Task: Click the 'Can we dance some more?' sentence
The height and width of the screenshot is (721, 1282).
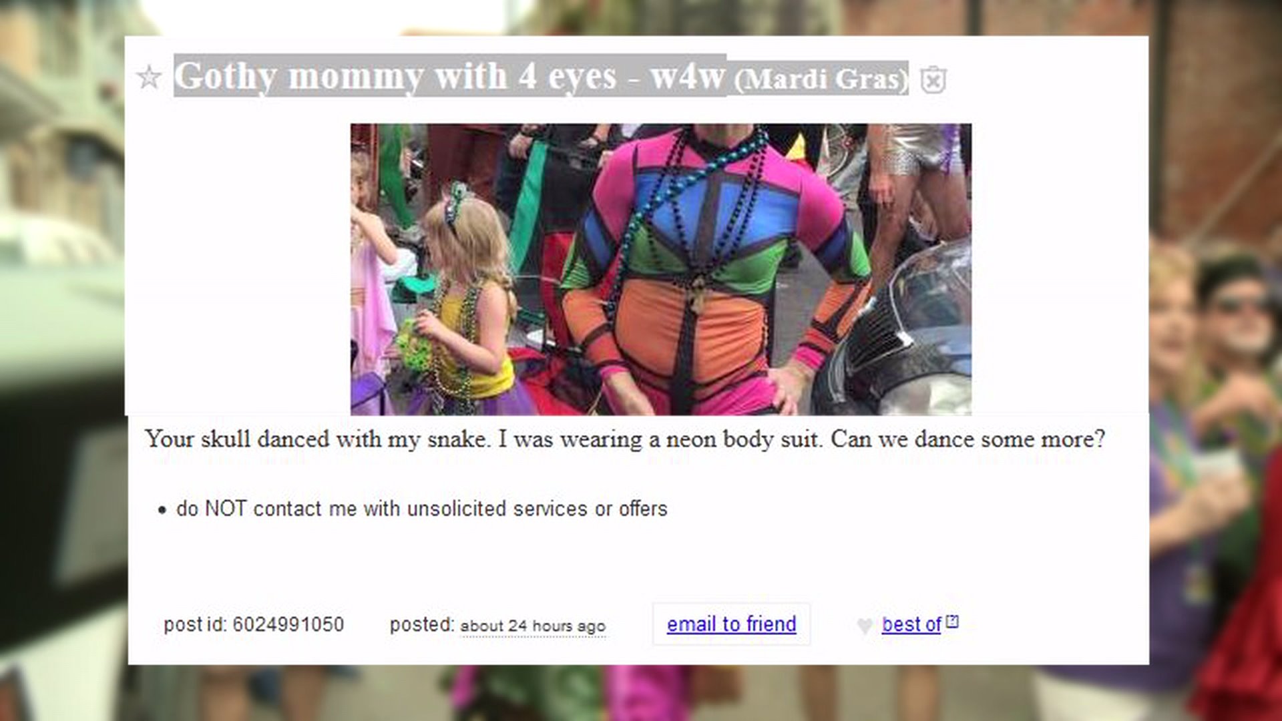Action: 968,439
